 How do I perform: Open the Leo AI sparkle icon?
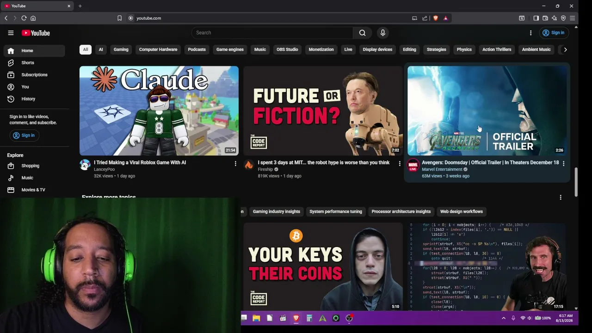click(x=554, y=18)
